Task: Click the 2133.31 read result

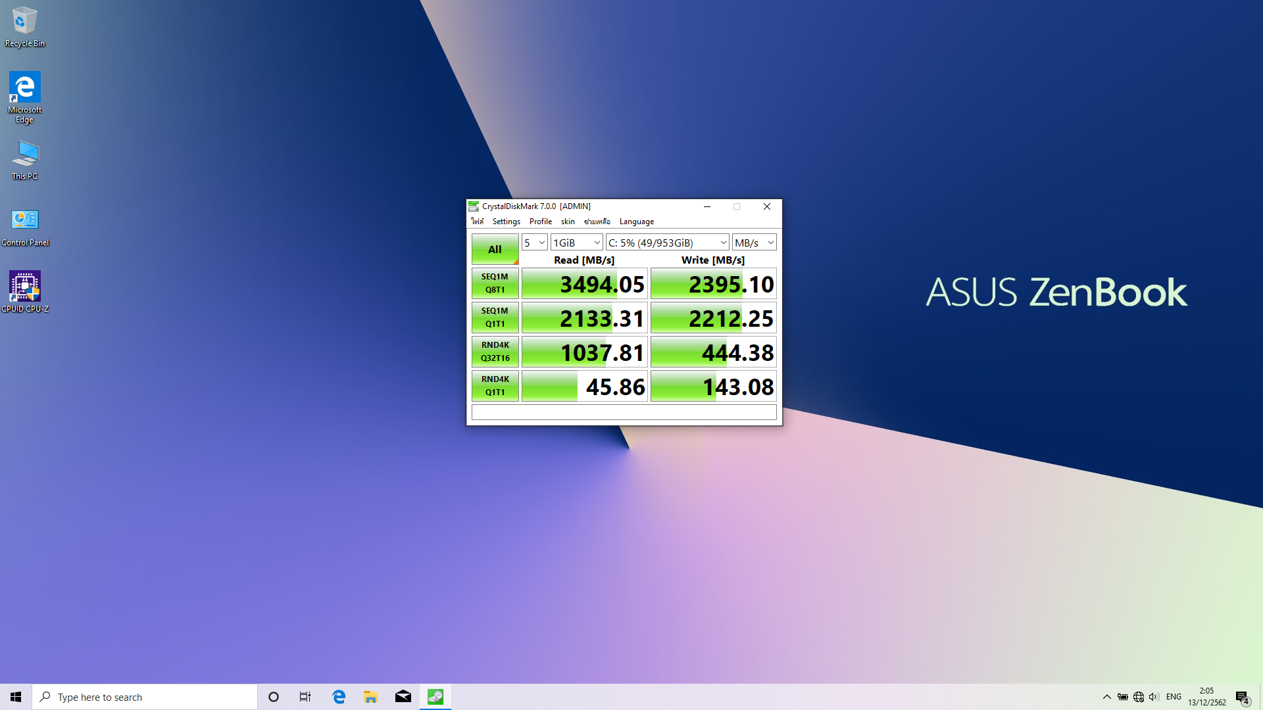Action: pyautogui.click(x=585, y=318)
